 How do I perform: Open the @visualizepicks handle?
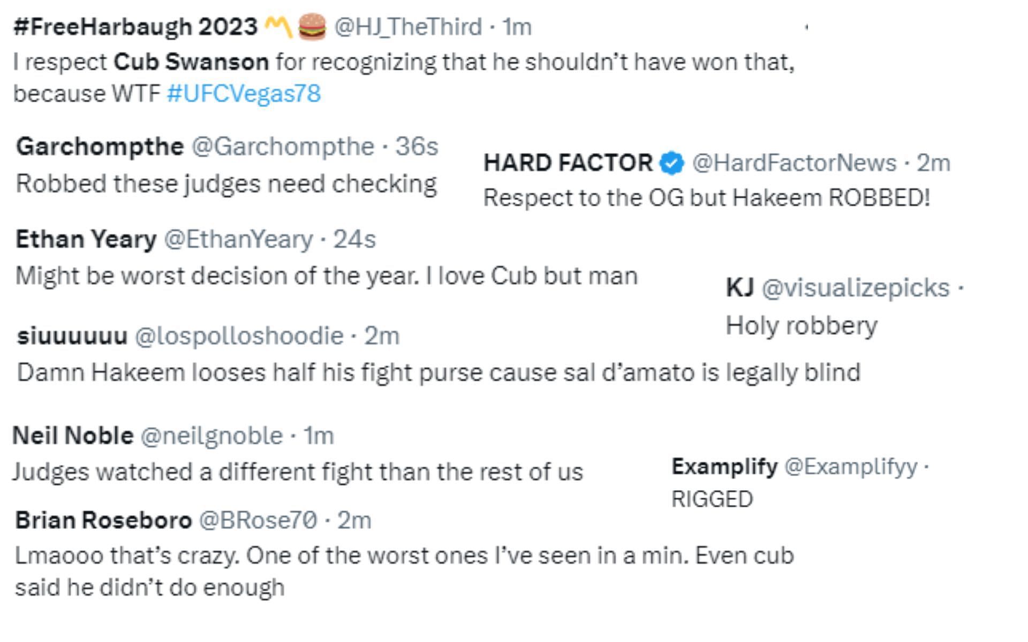tap(855, 288)
